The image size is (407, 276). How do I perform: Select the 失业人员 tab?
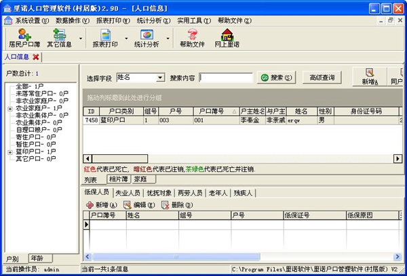coord(128,193)
